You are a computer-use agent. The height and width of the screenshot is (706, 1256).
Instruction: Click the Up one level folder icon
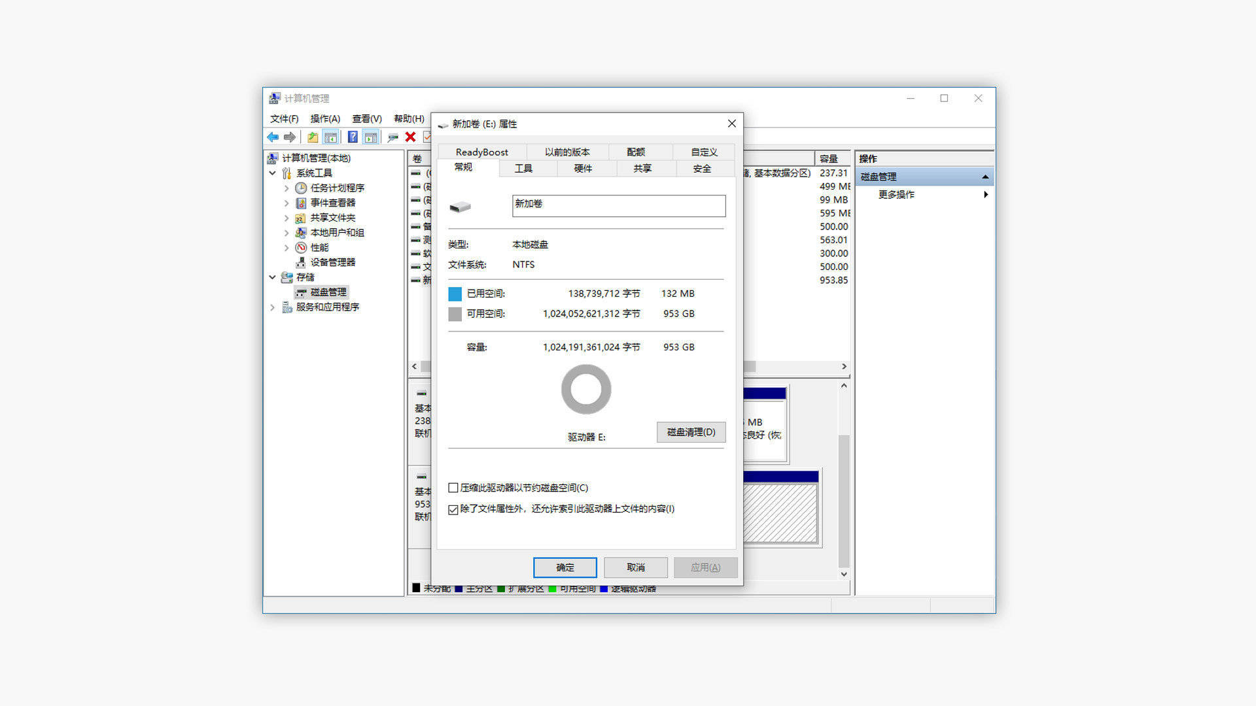[313, 137]
